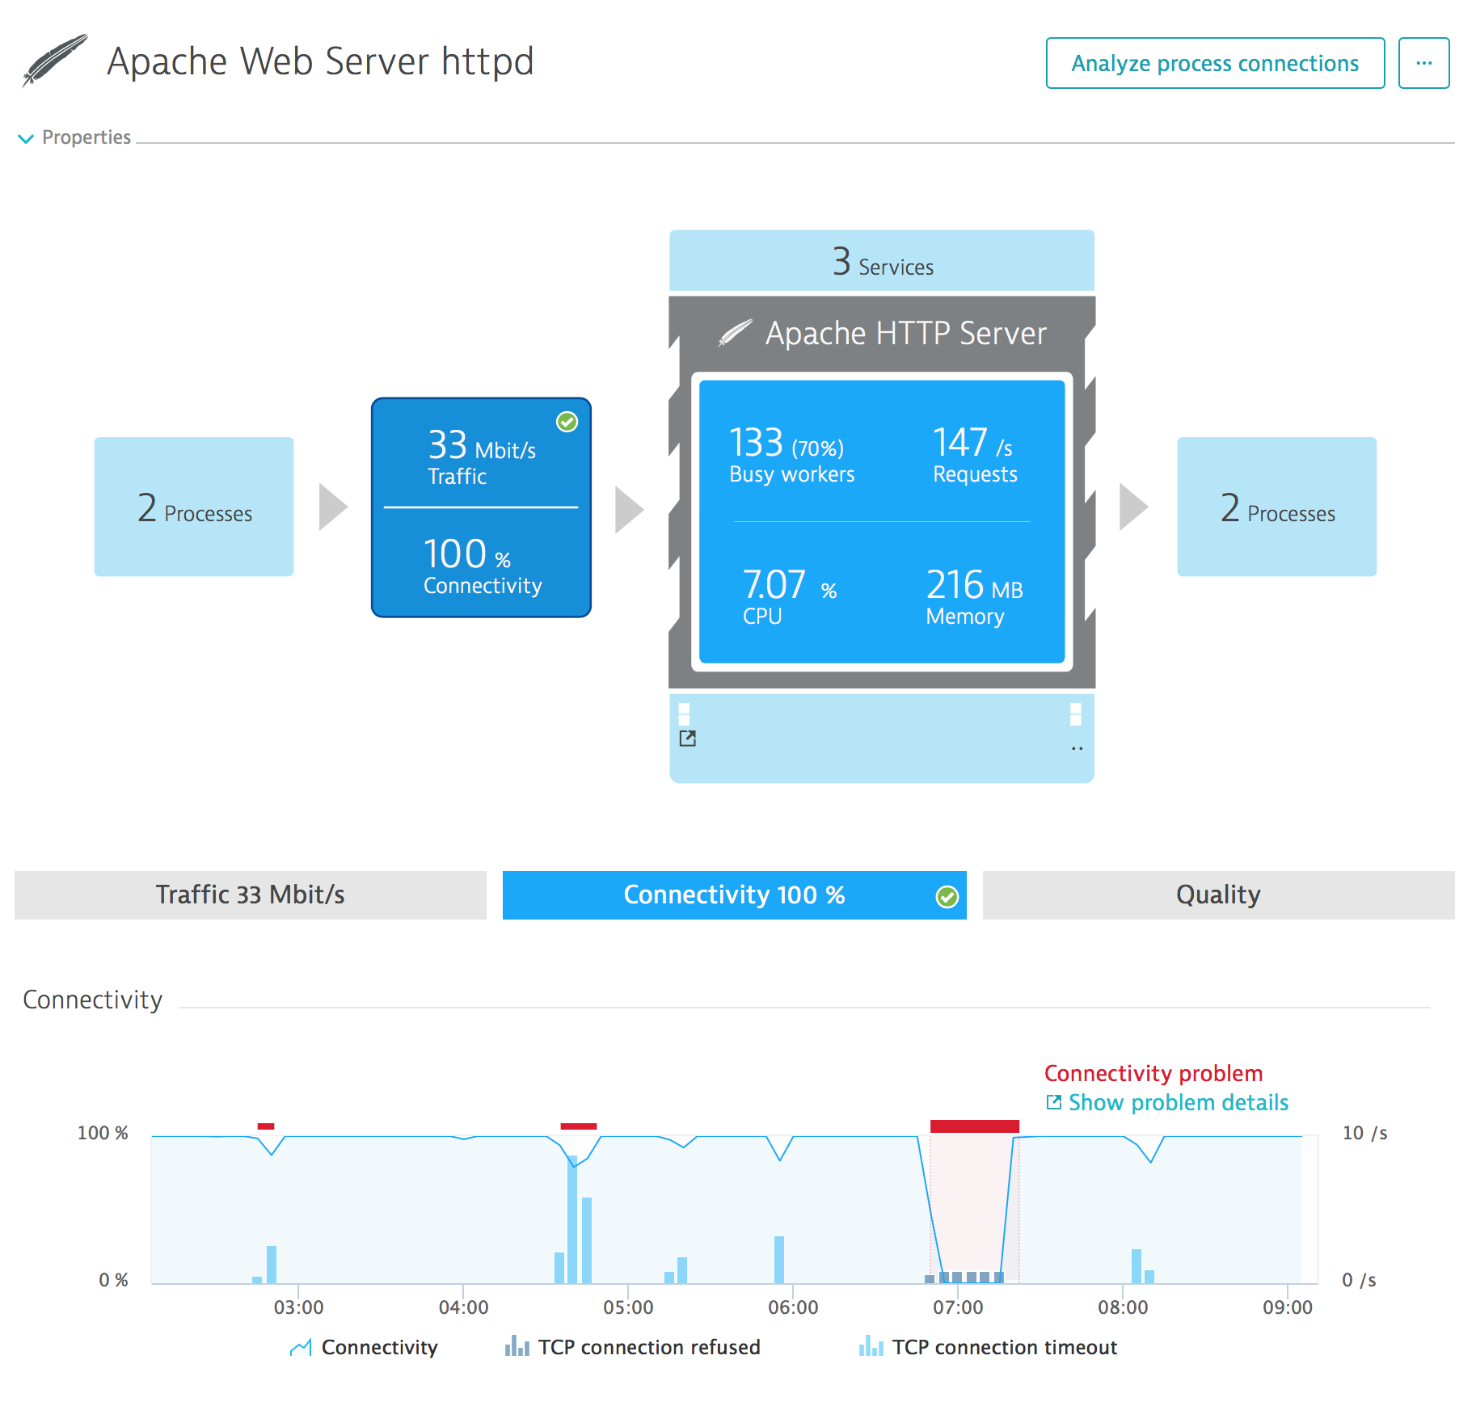
Task: Toggle Connectivity legend entry
Action: click(x=363, y=1347)
